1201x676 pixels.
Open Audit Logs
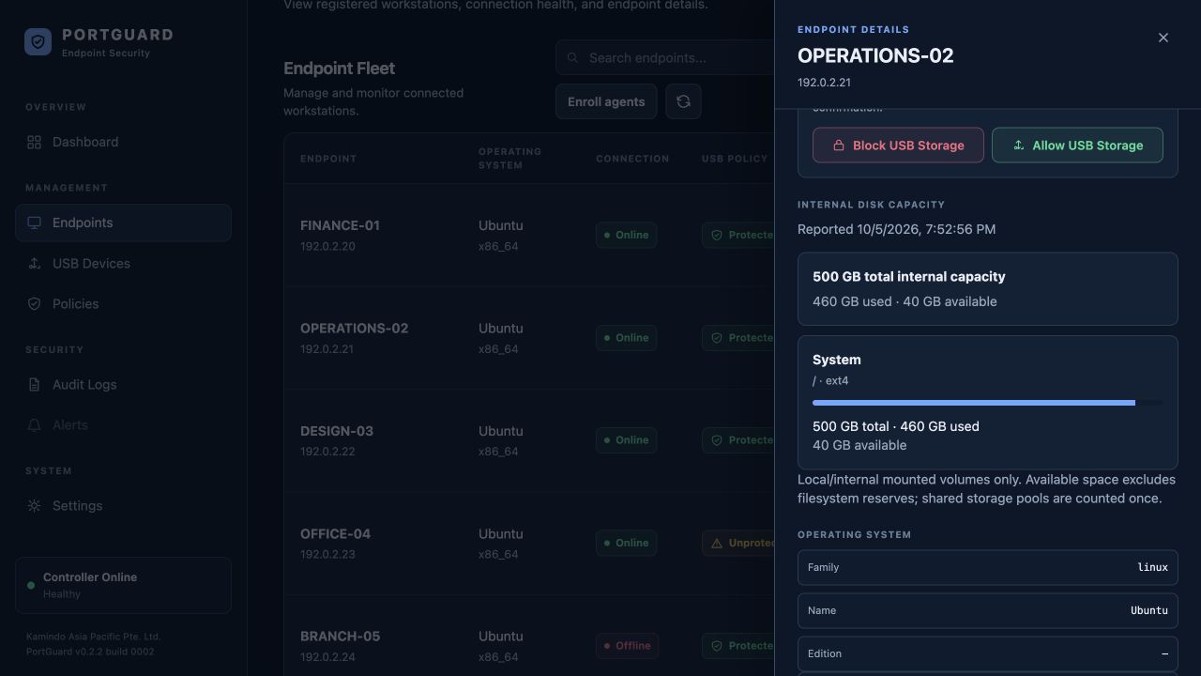(x=123, y=385)
